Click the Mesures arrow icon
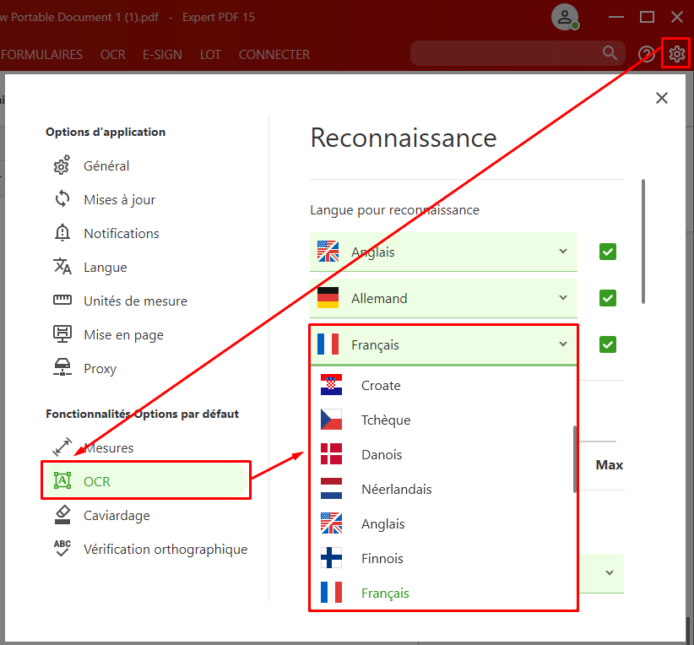 [62, 447]
